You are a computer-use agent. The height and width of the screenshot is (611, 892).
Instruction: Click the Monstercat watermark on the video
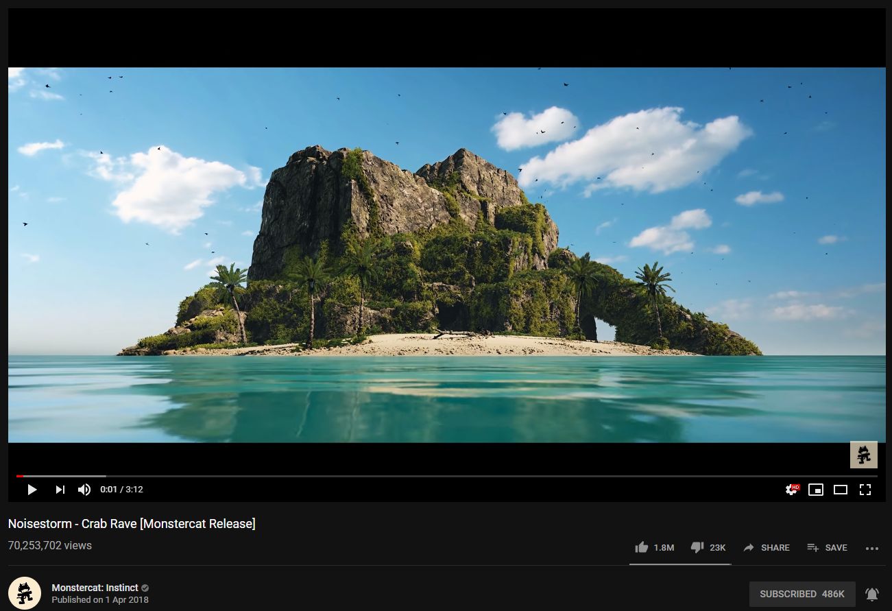(x=863, y=454)
